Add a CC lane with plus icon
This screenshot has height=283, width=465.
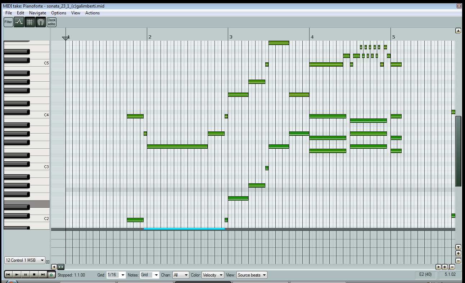click(48, 262)
